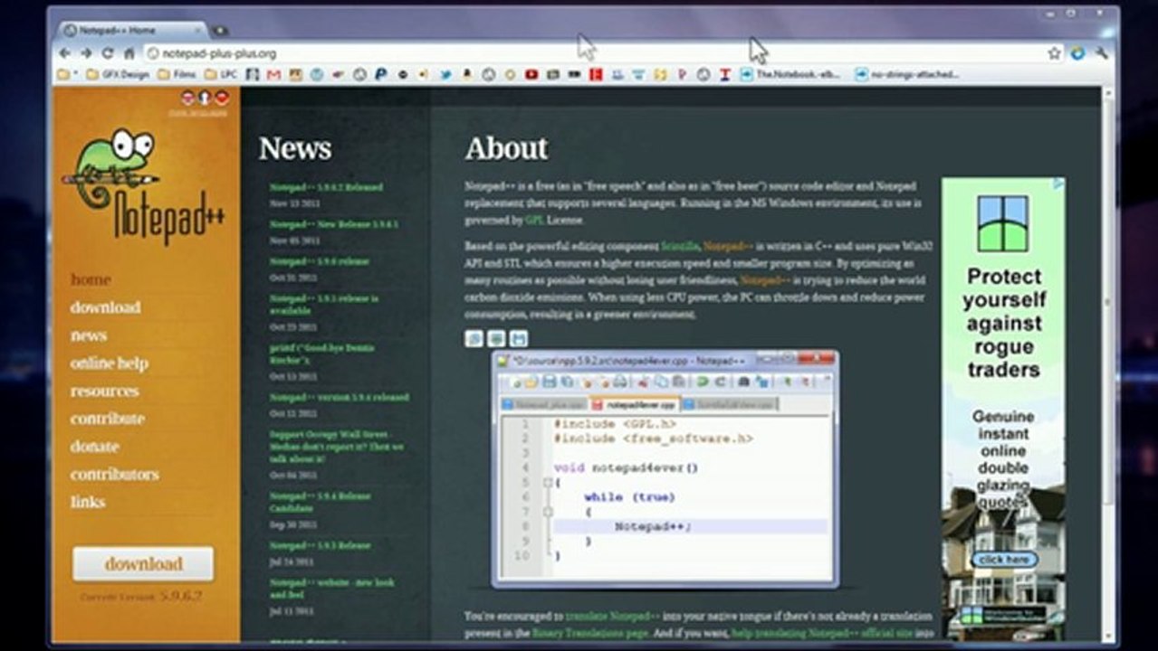
Task: Click the page vertical scrollbar
Action: (1108, 362)
